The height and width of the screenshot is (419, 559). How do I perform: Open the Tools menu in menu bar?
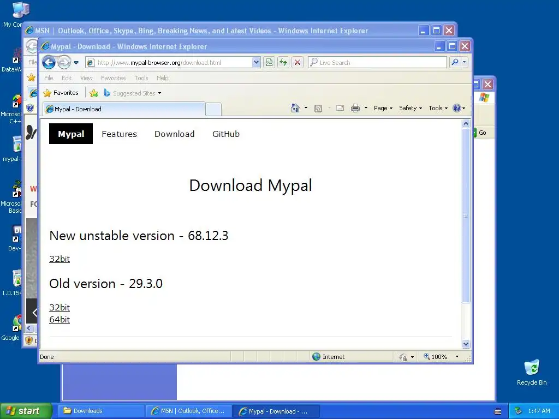point(141,78)
